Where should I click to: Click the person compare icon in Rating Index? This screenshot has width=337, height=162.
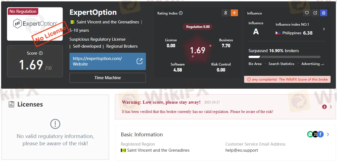225,13
